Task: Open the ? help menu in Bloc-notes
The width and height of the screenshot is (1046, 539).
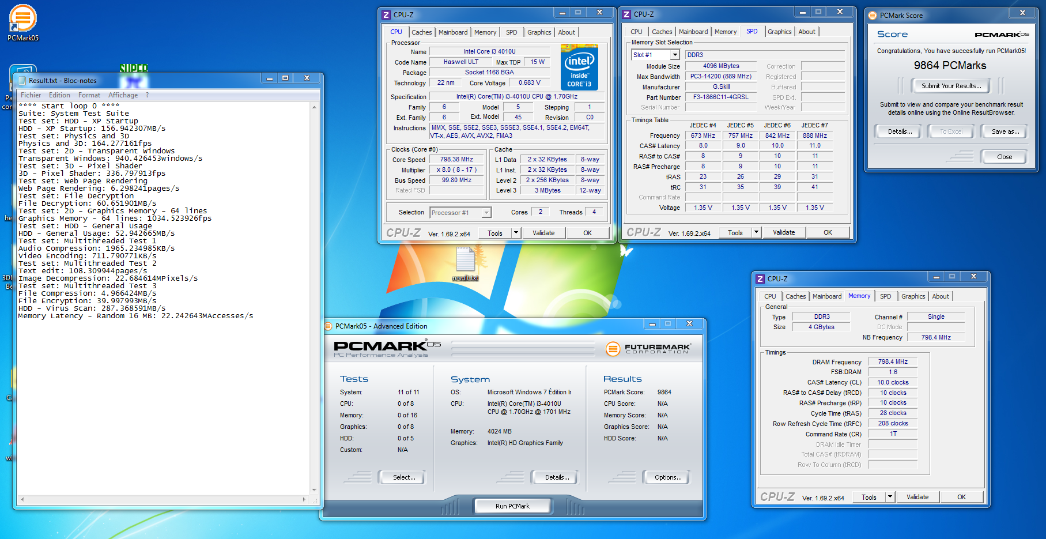Action: [147, 95]
